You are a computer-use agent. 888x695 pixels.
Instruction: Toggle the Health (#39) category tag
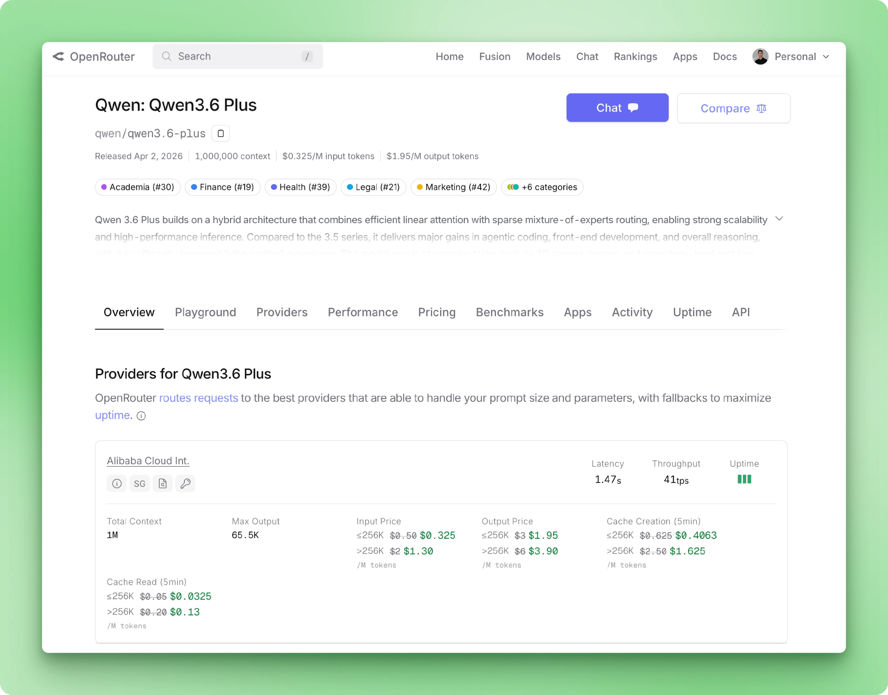point(300,187)
